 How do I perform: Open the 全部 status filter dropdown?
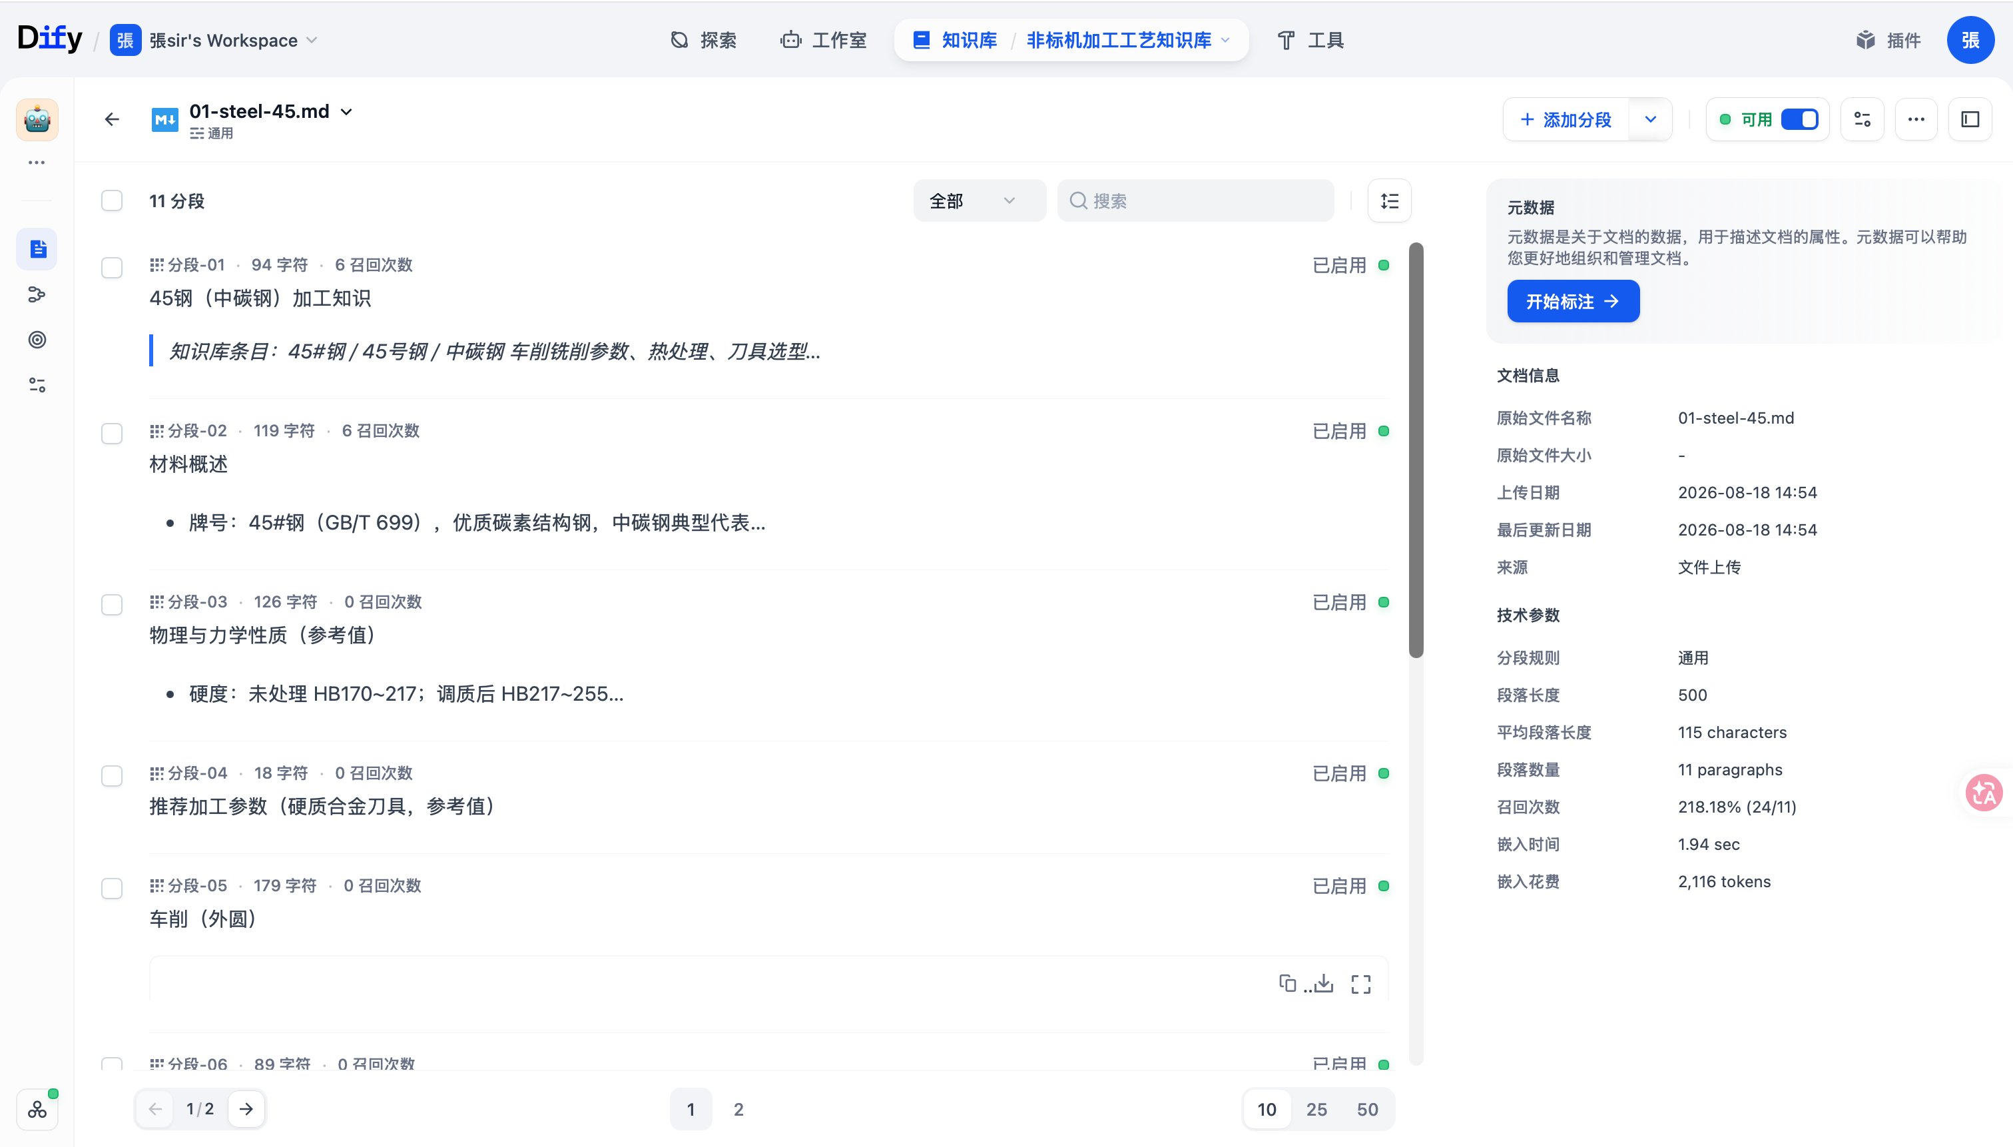pos(980,201)
